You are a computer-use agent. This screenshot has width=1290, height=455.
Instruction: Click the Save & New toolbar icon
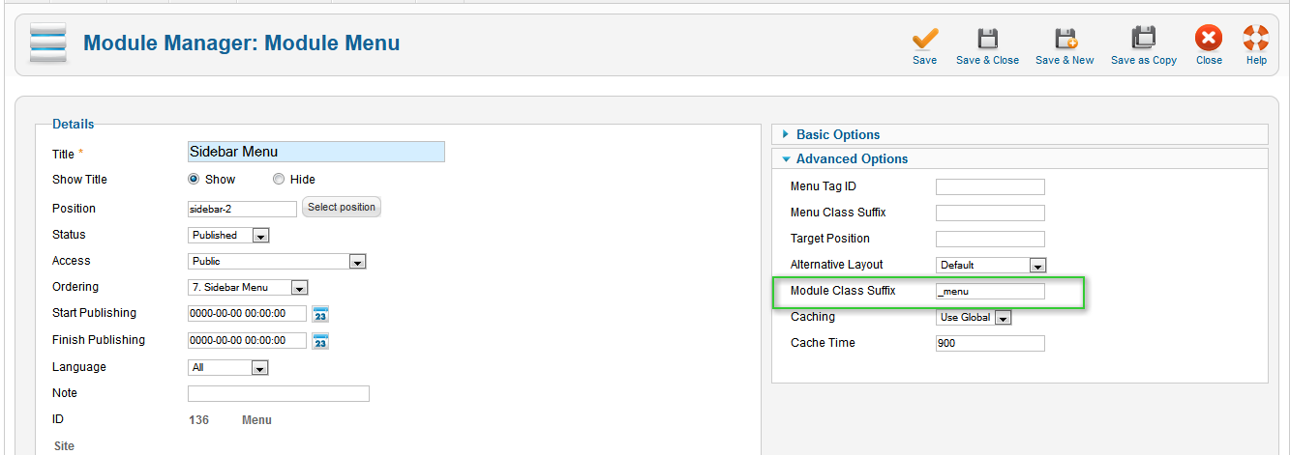tap(1065, 39)
